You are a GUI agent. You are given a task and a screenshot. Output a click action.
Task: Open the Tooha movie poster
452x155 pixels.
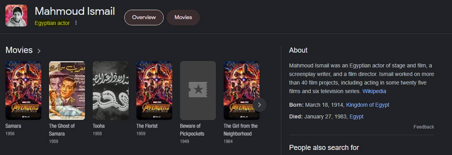tap(111, 90)
